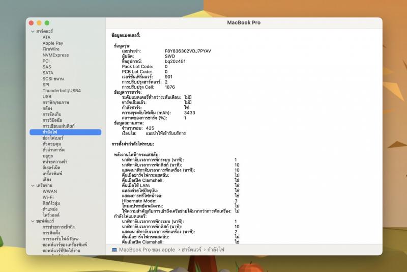Open ตัวอ่านการ์ด sidebar item
This screenshot has height=272, width=407.
[x=53, y=150]
